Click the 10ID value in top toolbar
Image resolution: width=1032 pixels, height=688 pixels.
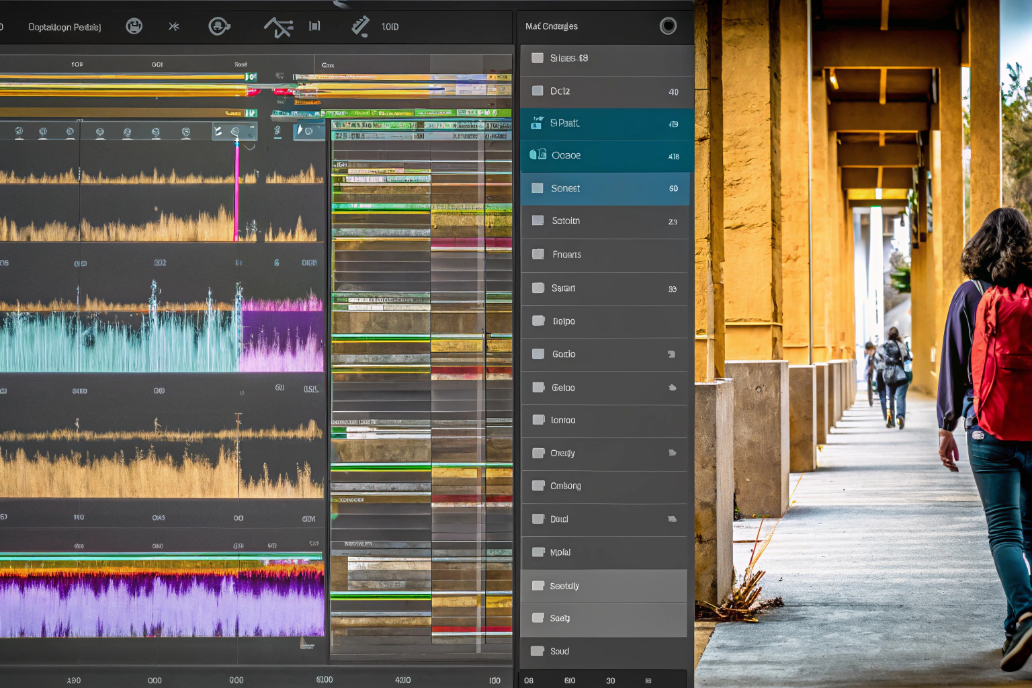point(390,27)
